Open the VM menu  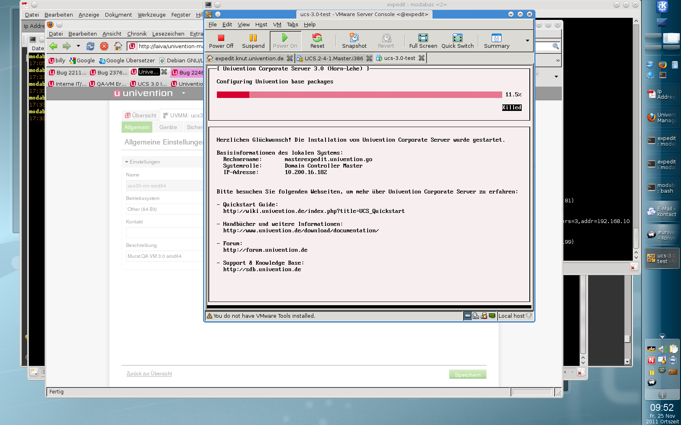click(x=277, y=25)
